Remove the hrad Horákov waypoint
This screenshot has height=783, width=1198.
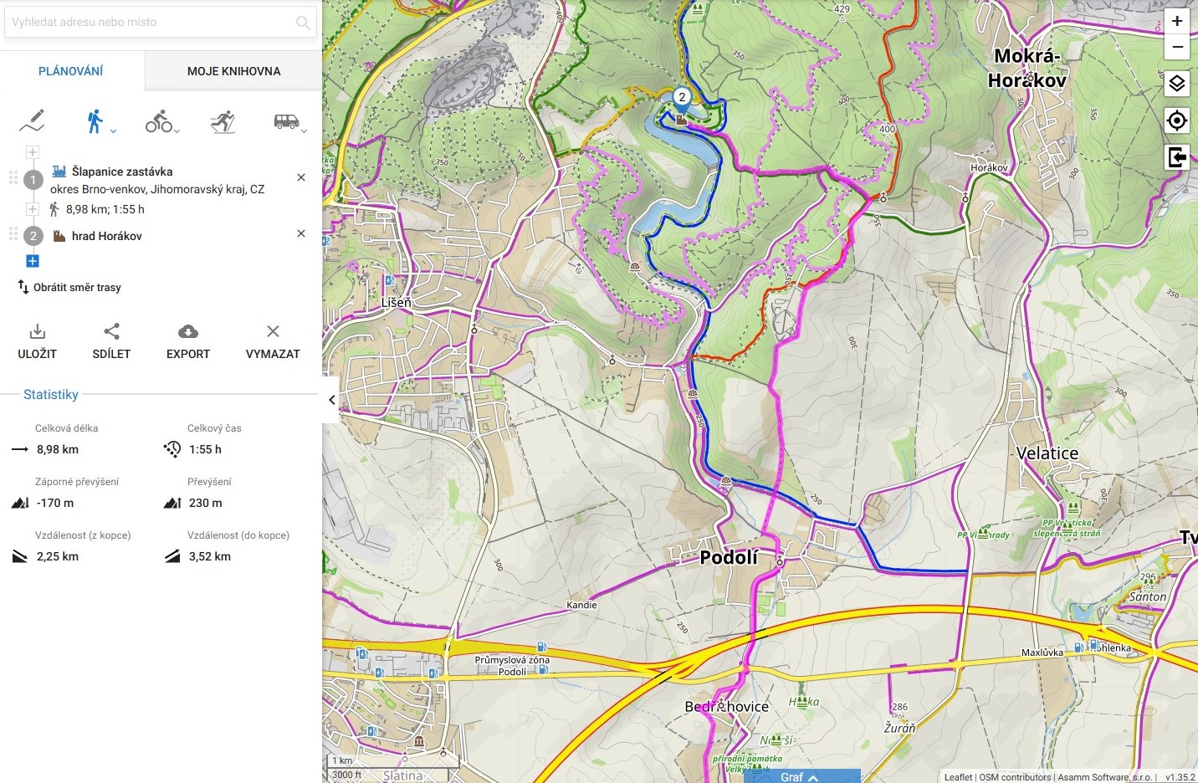click(301, 233)
